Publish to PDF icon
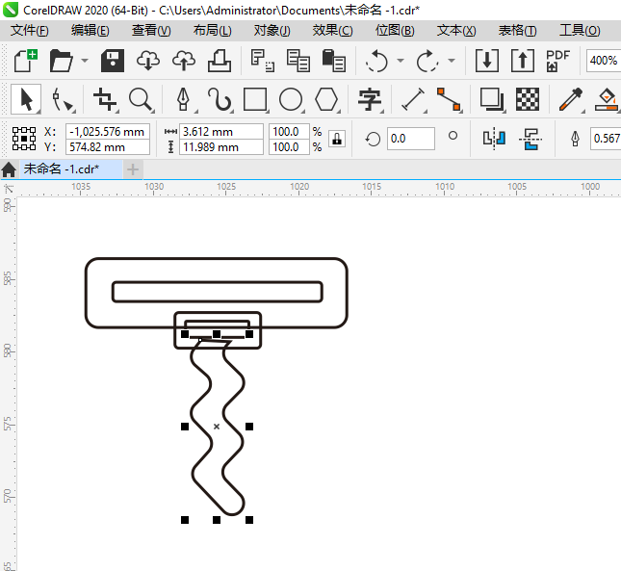The width and height of the screenshot is (621, 571). coord(557,61)
